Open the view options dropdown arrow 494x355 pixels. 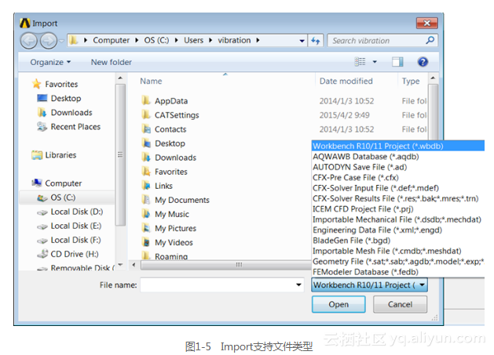coord(375,62)
